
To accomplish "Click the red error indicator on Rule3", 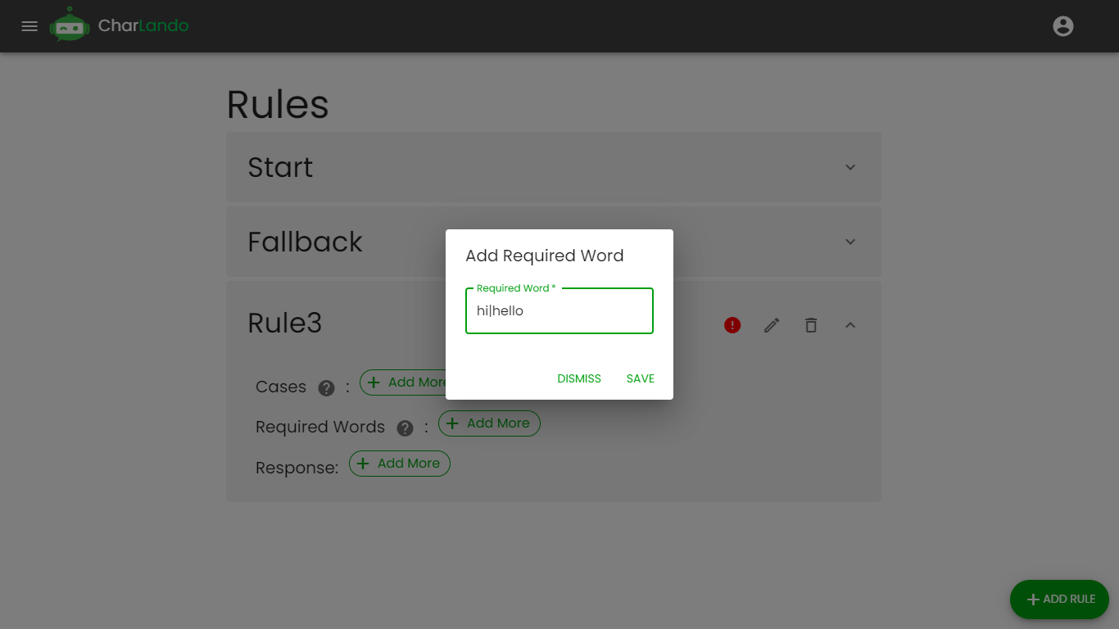I will pos(732,325).
